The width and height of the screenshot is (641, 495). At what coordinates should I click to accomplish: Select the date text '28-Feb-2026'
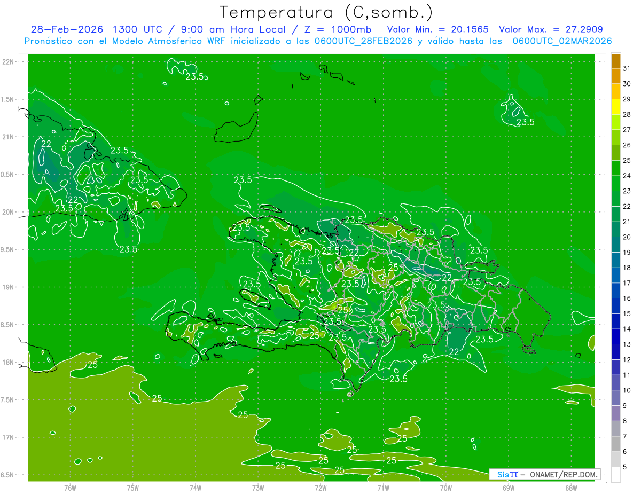pos(67,29)
